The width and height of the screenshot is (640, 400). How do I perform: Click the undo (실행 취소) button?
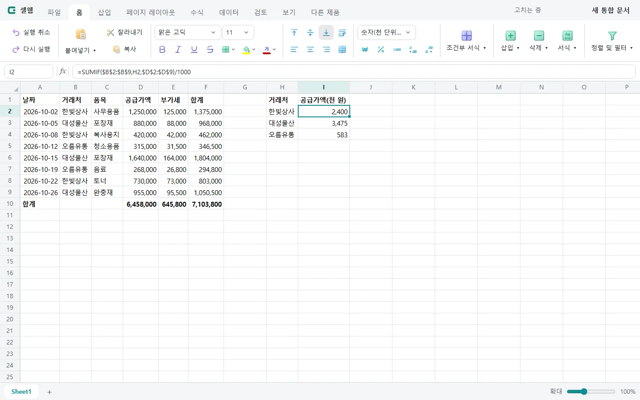click(x=31, y=32)
